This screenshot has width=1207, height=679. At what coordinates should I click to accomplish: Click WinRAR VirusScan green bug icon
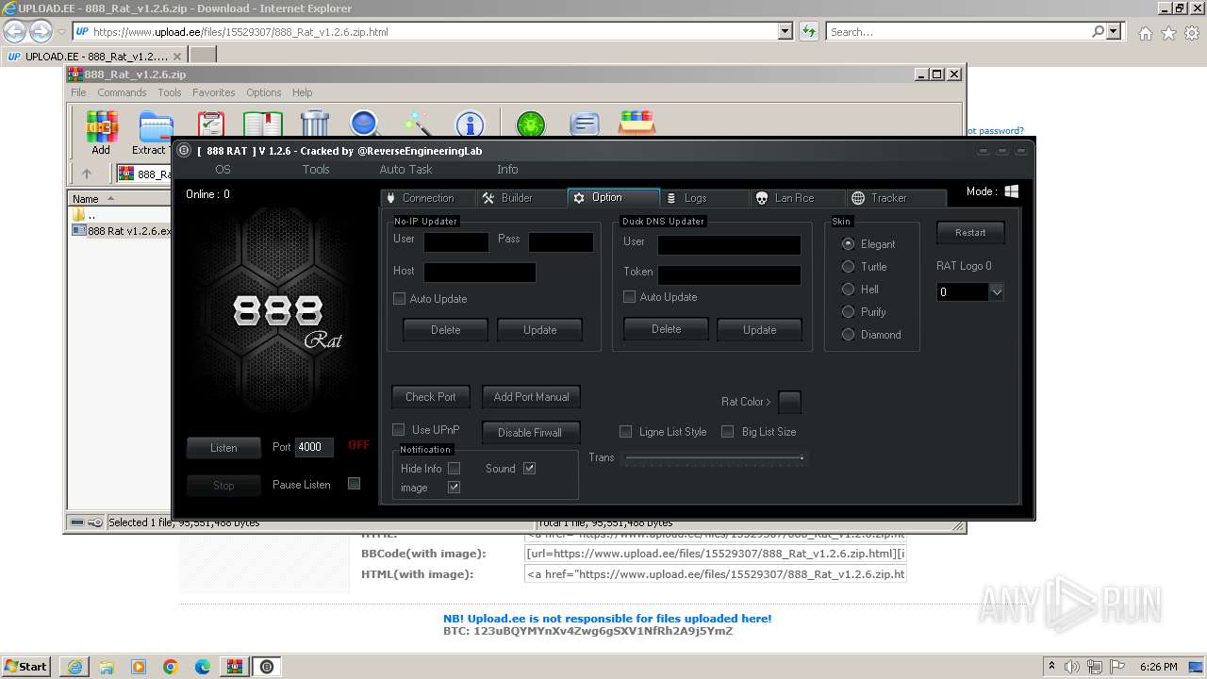[531, 124]
